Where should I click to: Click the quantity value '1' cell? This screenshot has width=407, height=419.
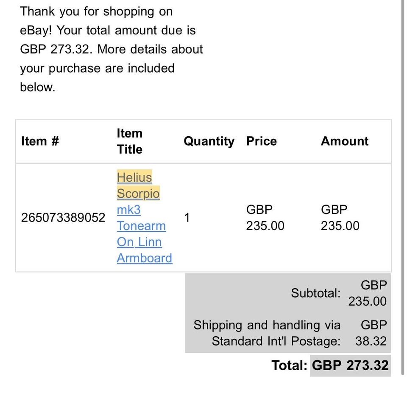click(187, 217)
